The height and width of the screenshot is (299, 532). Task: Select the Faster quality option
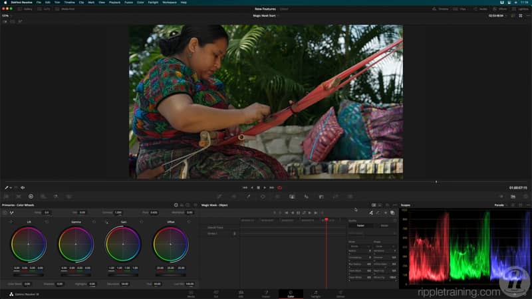pos(360,225)
